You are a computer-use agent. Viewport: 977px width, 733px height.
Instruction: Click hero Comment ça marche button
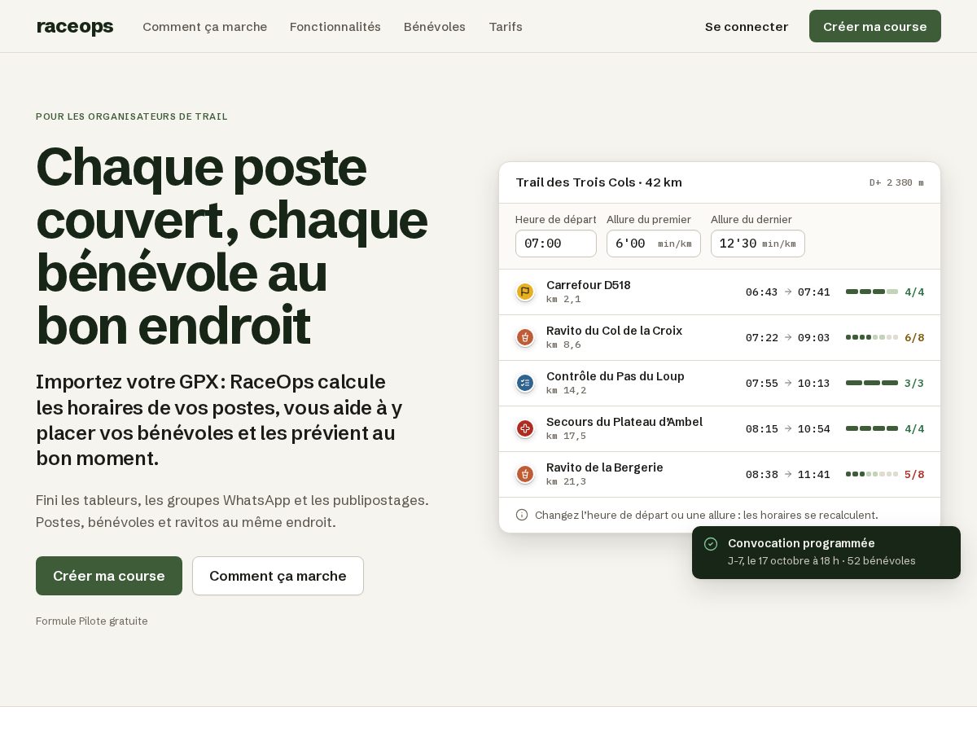coord(278,576)
